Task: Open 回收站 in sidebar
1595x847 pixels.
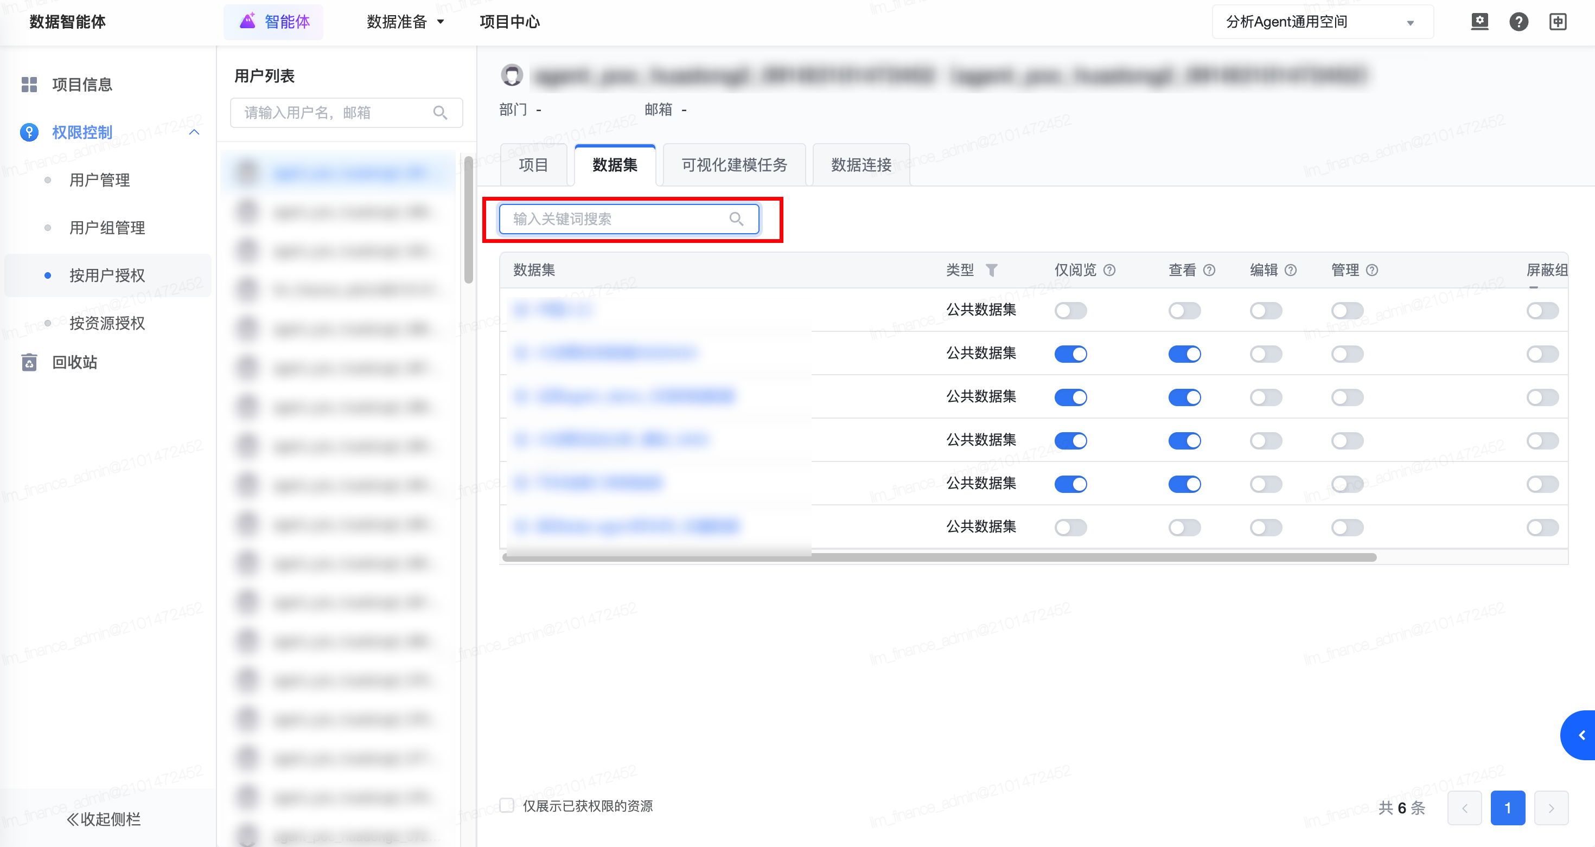Action: pyautogui.click(x=74, y=362)
